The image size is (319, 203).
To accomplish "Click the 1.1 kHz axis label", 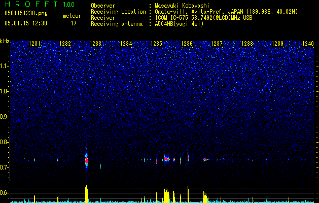I will 4,66.
